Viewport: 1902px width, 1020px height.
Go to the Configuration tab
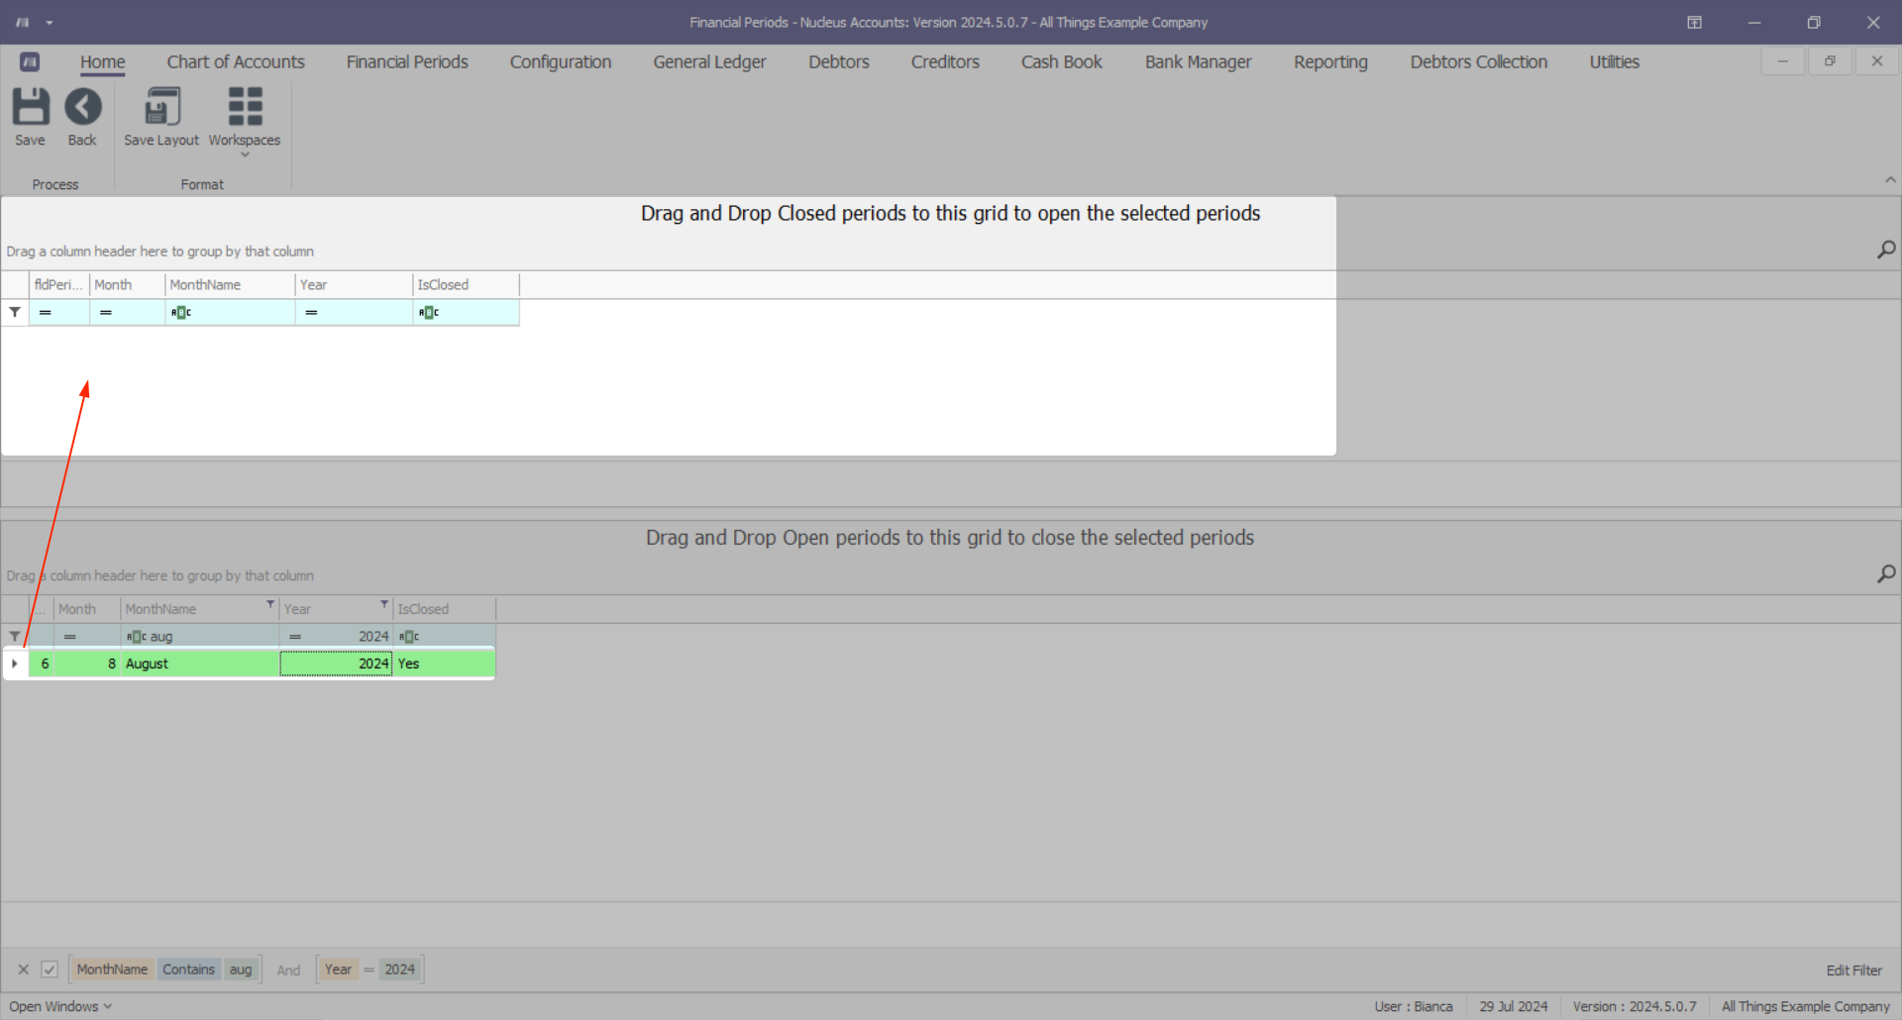click(x=561, y=61)
